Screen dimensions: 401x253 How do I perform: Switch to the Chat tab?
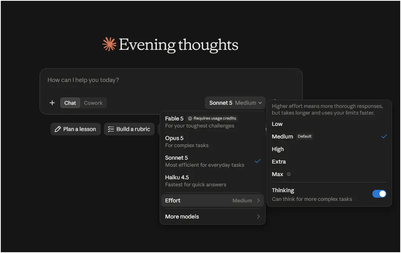point(70,103)
